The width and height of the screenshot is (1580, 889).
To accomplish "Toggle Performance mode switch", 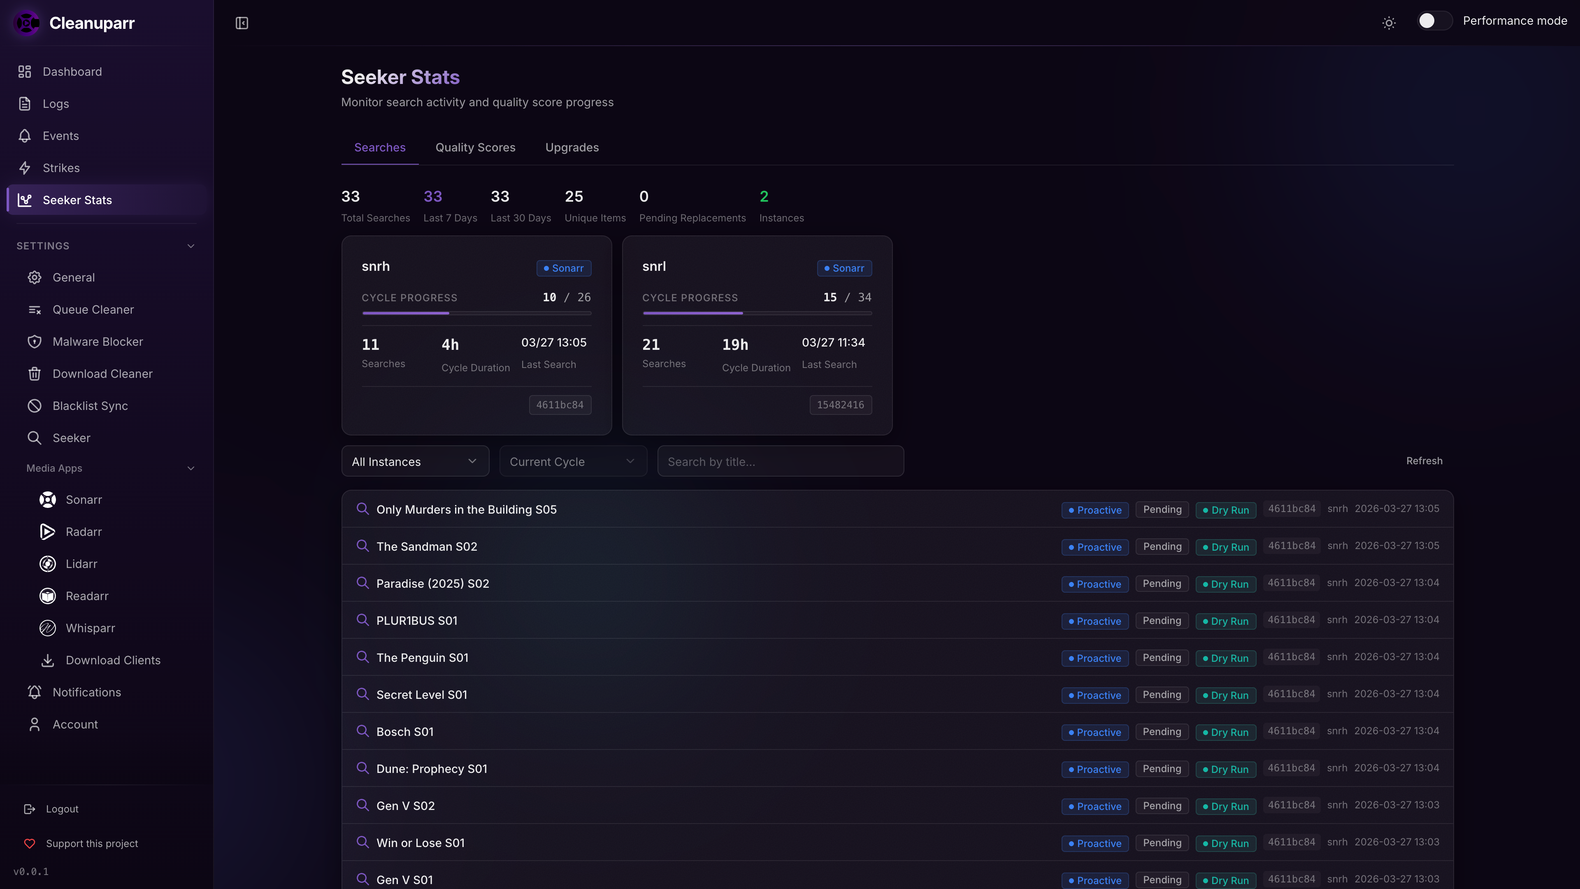I will click(1434, 21).
